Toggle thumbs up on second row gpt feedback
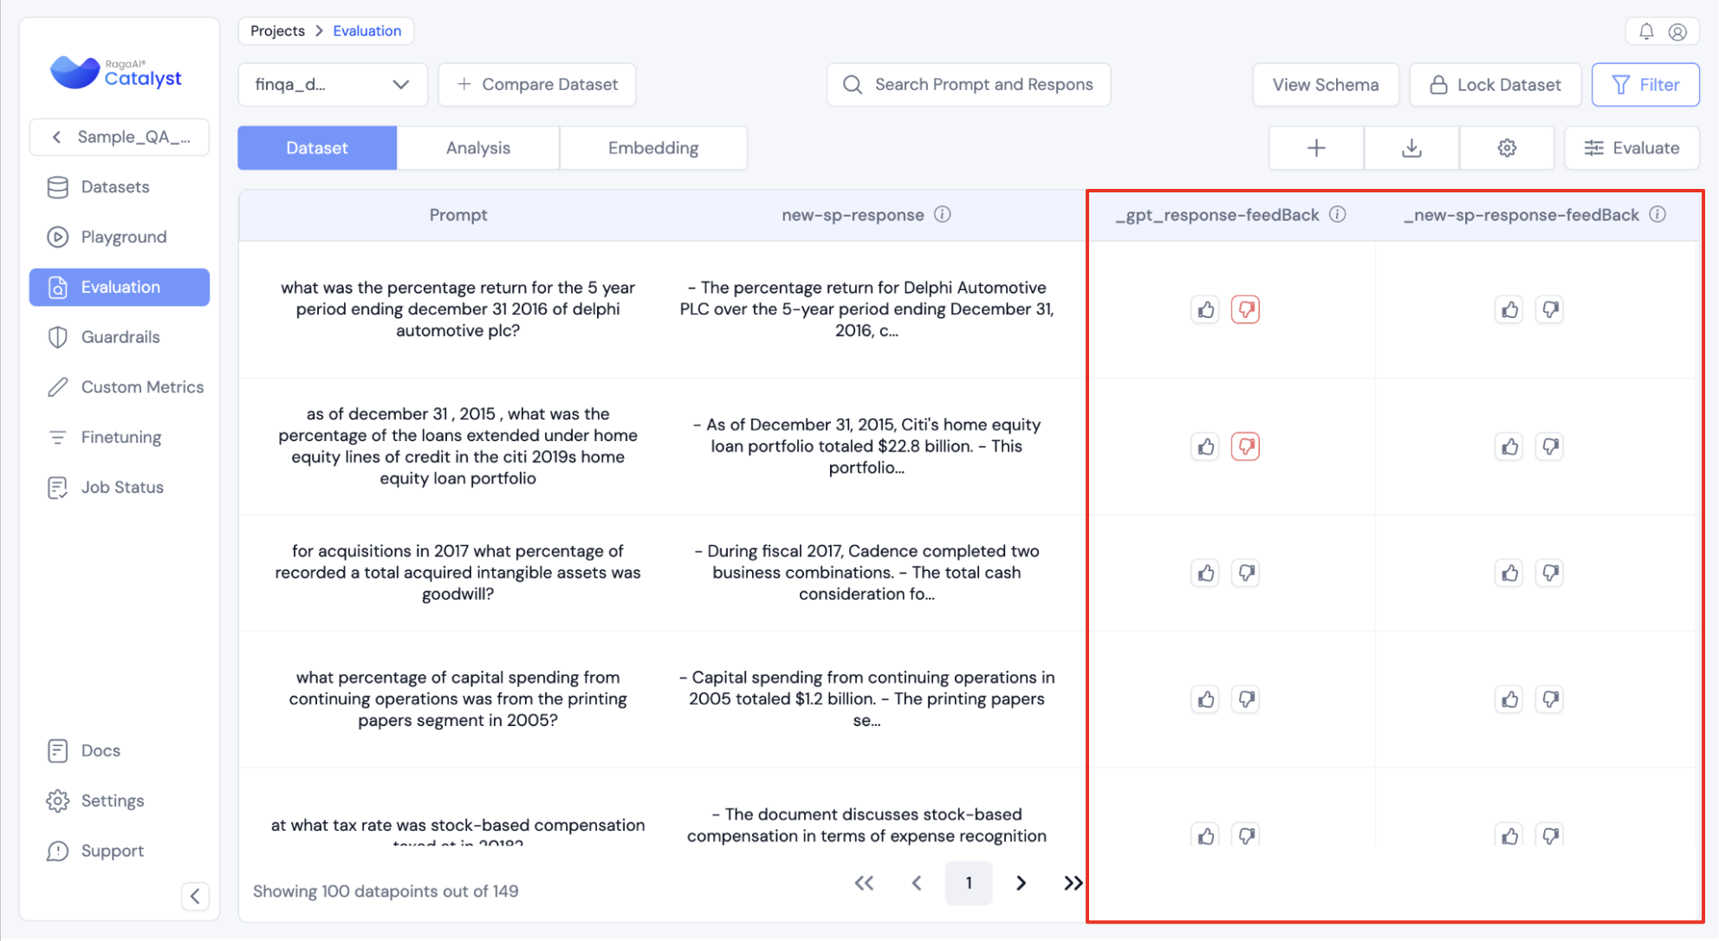This screenshot has width=1719, height=941. [x=1205, y=446]
